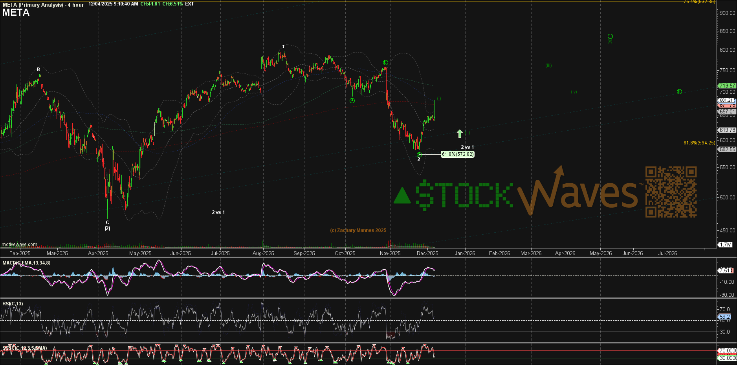Select wave label 1 at August peak

(283, 47)
